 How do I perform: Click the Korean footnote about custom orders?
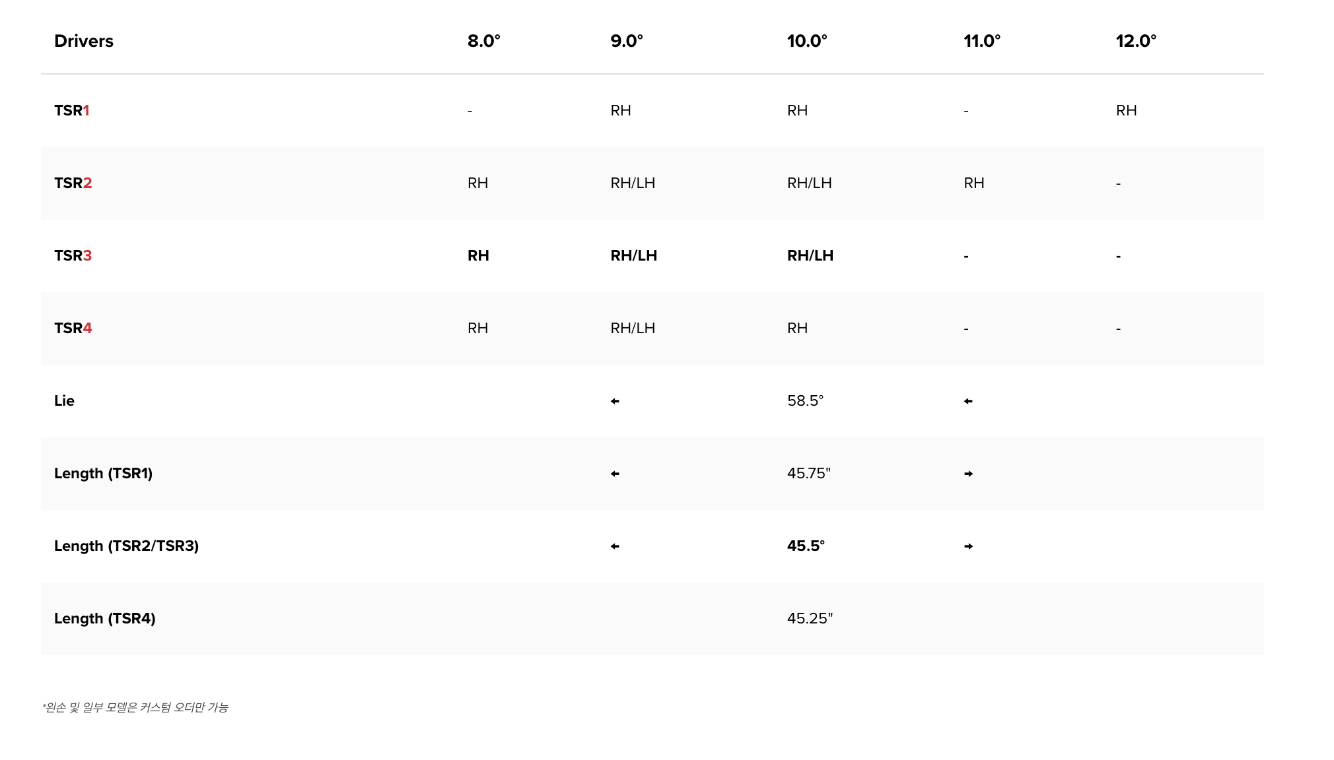pos(135,707)
